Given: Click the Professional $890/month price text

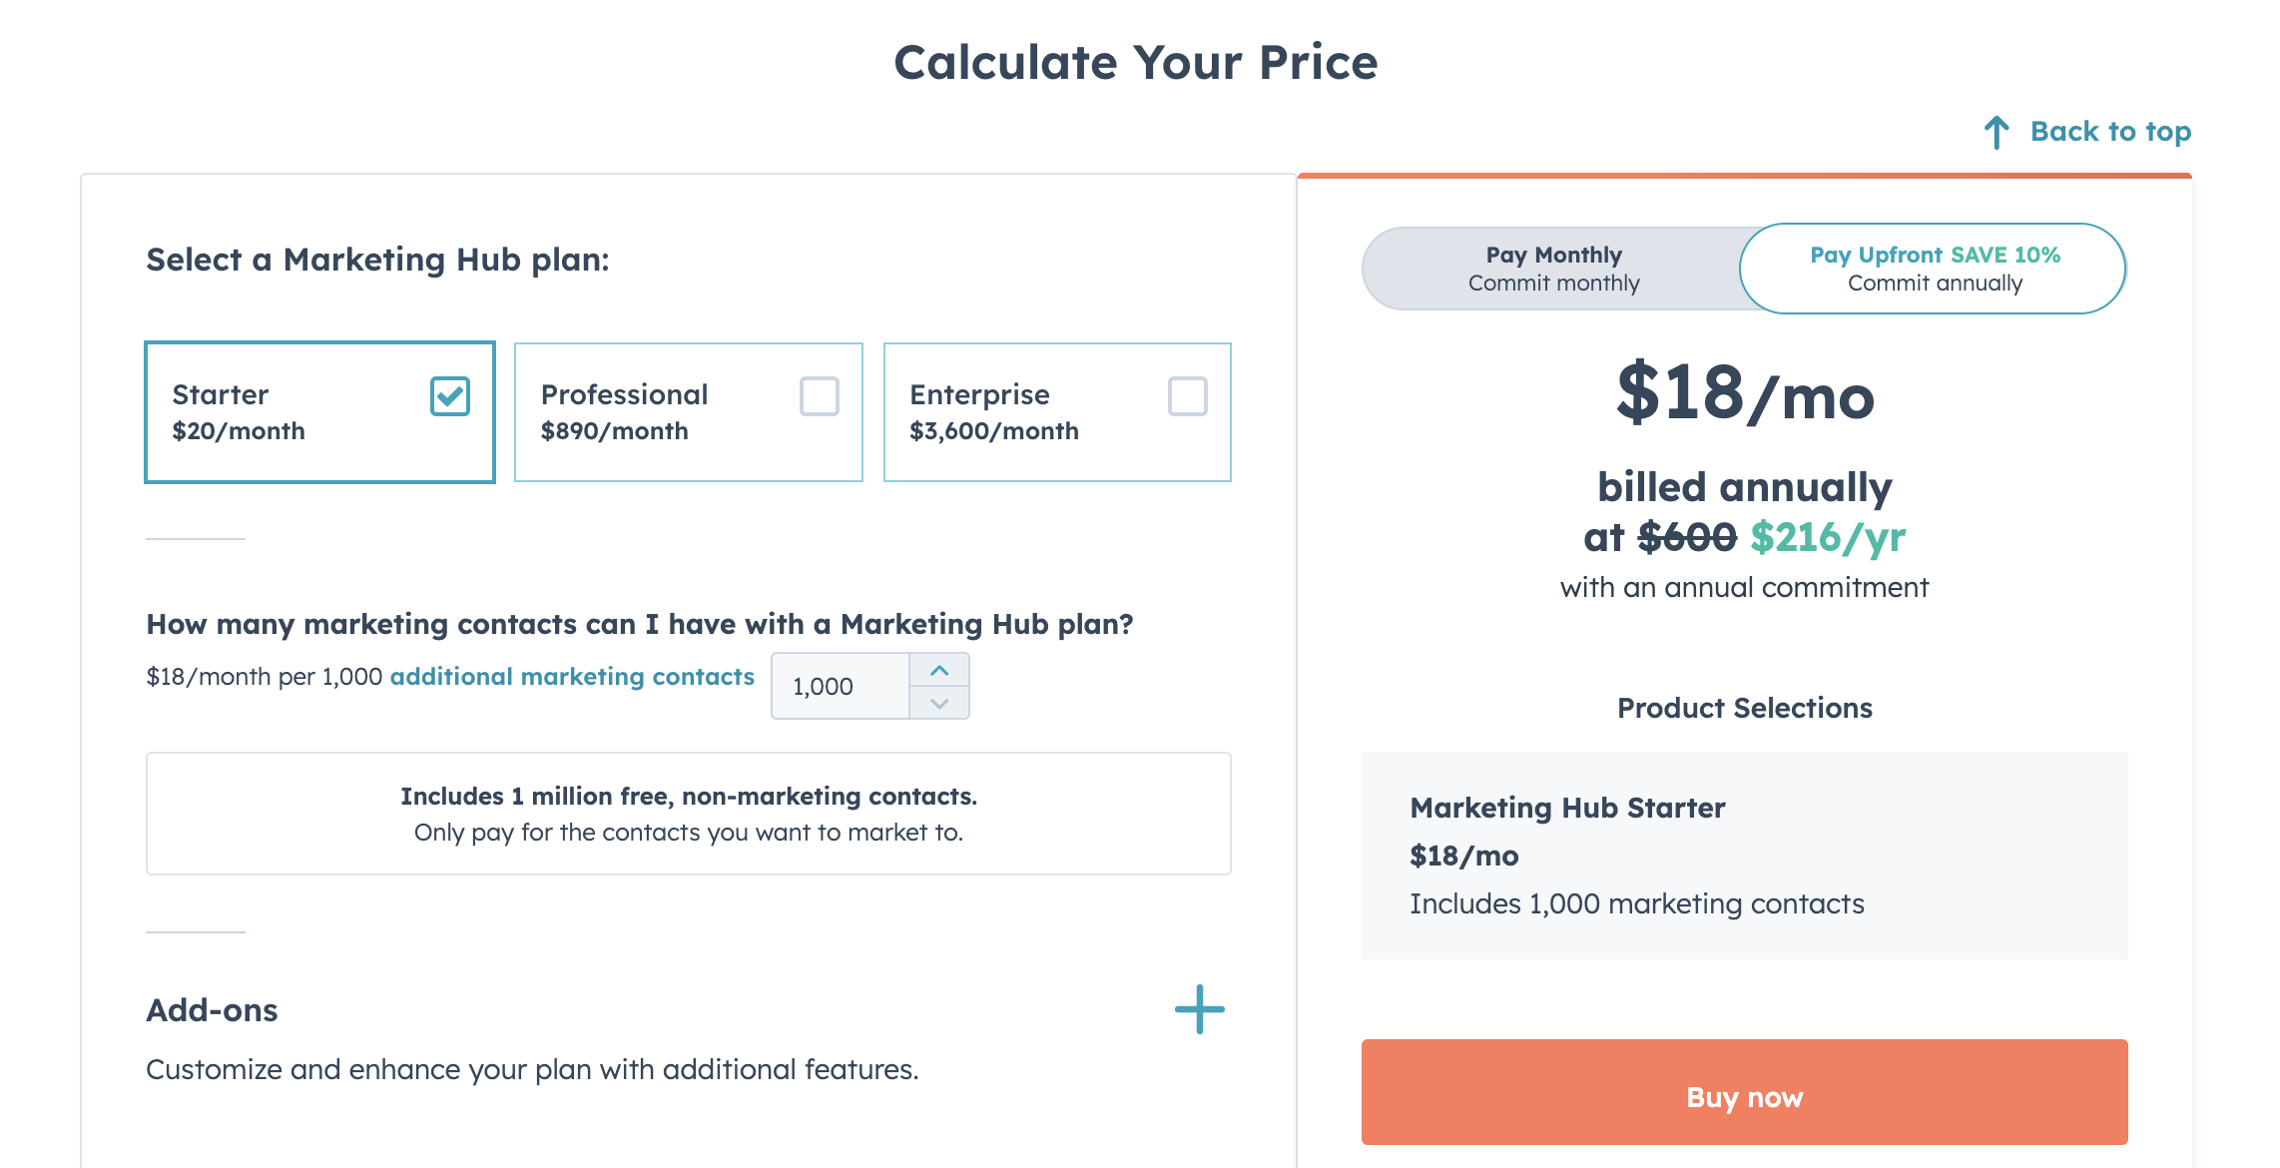Looking at the screenshot, I should coord(614,431).
